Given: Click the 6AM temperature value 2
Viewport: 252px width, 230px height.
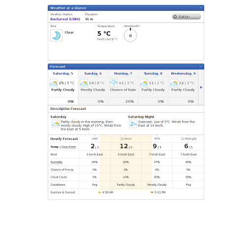Looking at the screenshot, I should pyautogui.click(x=93, y=146).
